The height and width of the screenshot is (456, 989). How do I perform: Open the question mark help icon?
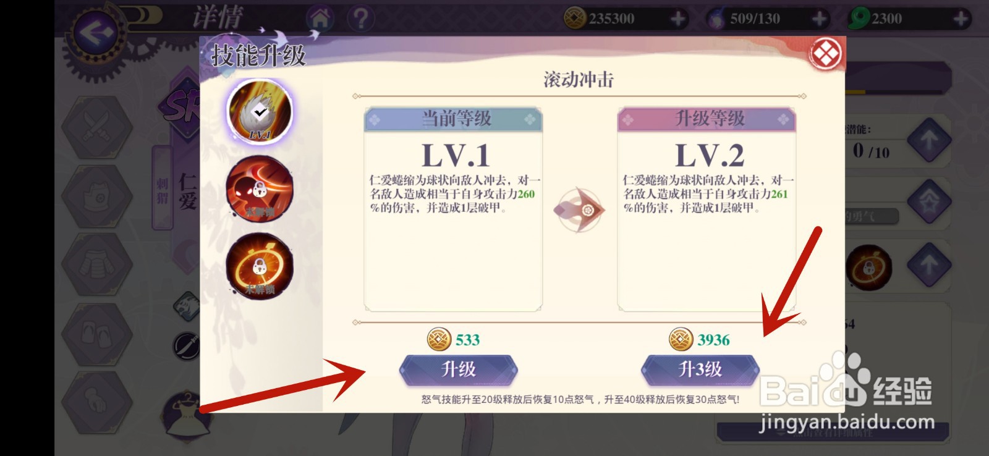tap(361, 19)
